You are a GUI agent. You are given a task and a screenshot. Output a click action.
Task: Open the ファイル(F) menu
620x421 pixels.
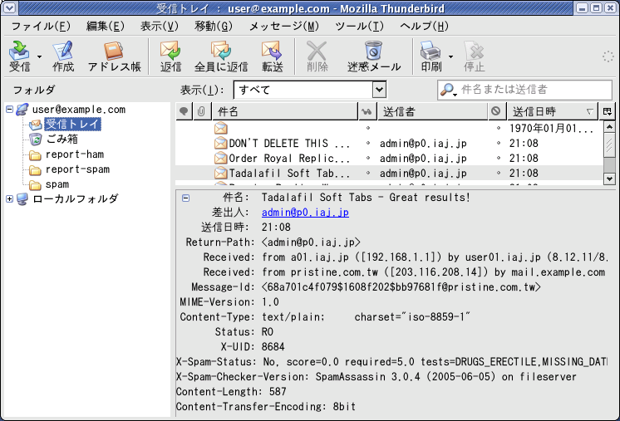pos(41,26)
